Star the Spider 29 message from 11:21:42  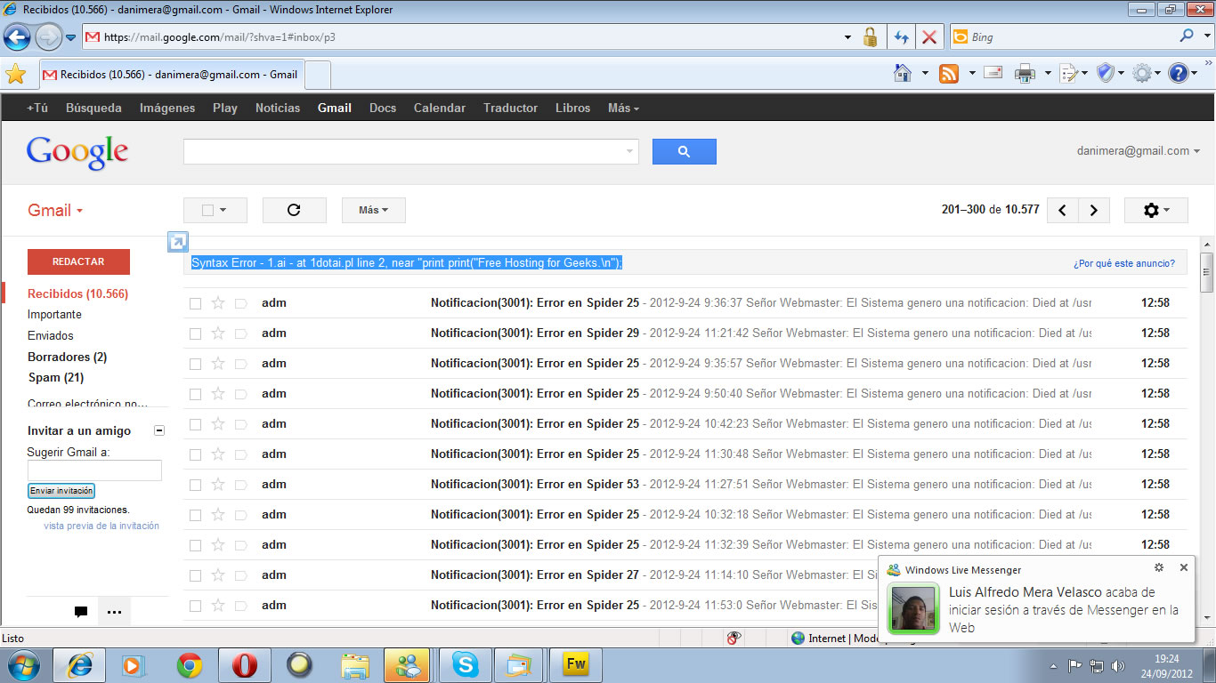click(218, 333)
